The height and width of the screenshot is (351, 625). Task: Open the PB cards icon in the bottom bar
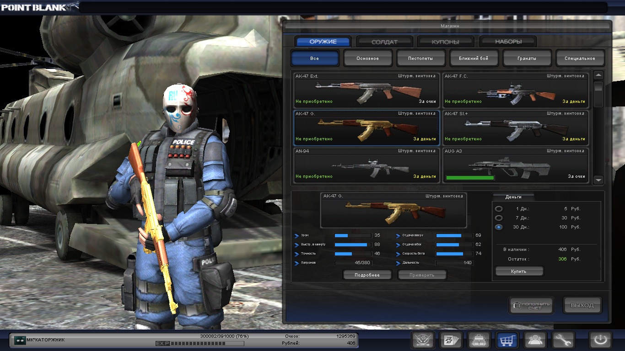pos(451,340)
